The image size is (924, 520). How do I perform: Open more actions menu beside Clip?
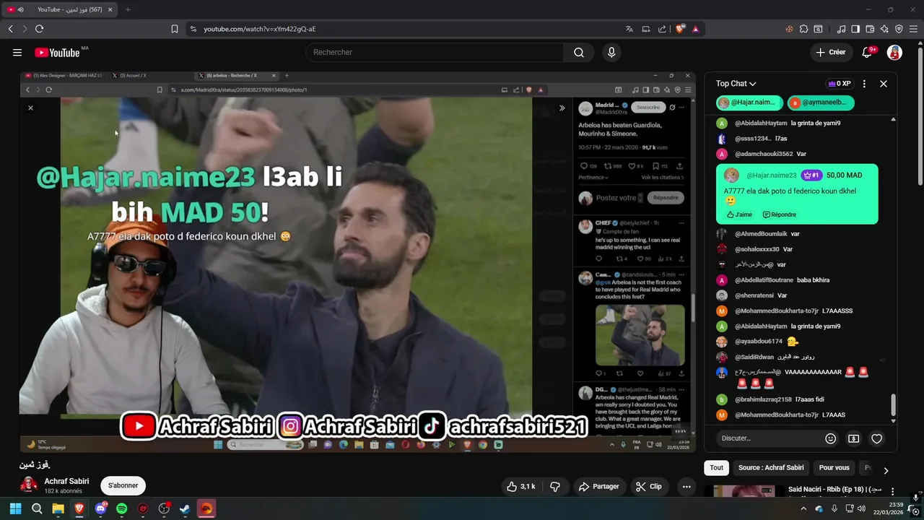[687, 487]
